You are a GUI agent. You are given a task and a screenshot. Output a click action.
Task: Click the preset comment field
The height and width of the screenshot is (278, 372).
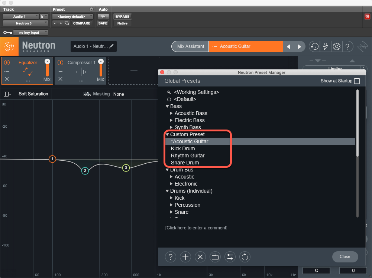(196, 228)
